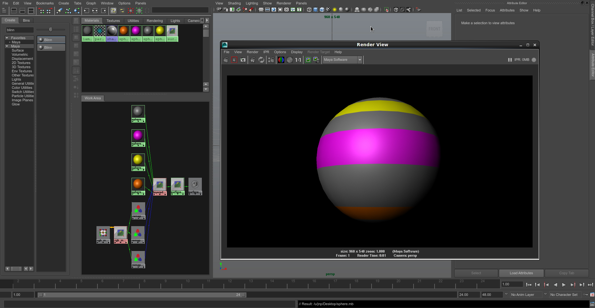The width and height of the screenshot is (595, 308).
Task: Show input connections in Hypershade
Action: (x=86, y=11)
